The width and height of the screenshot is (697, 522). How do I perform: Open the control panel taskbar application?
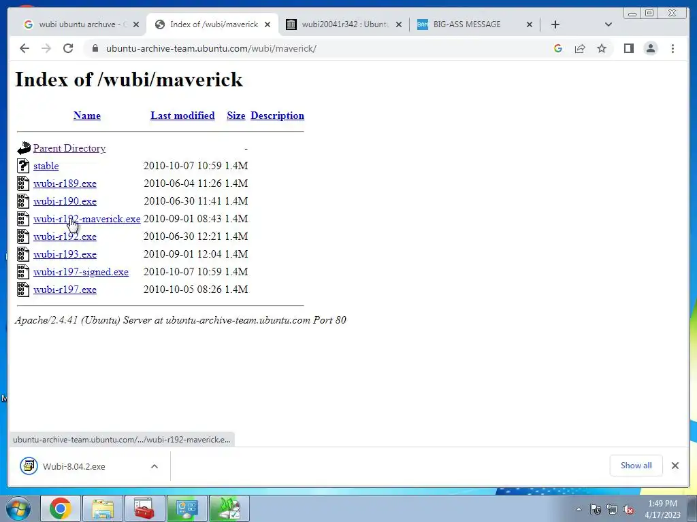tap(187, 508)
